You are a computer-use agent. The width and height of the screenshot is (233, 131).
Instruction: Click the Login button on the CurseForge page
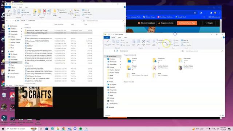click(x=209, y=23)
